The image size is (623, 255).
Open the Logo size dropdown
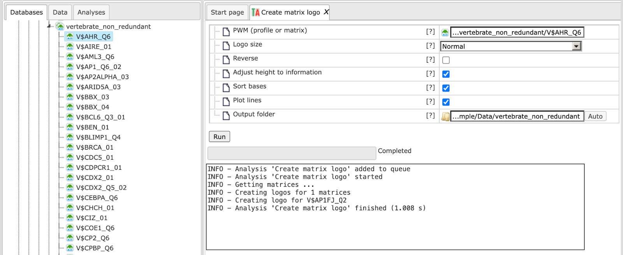point(511,46)
